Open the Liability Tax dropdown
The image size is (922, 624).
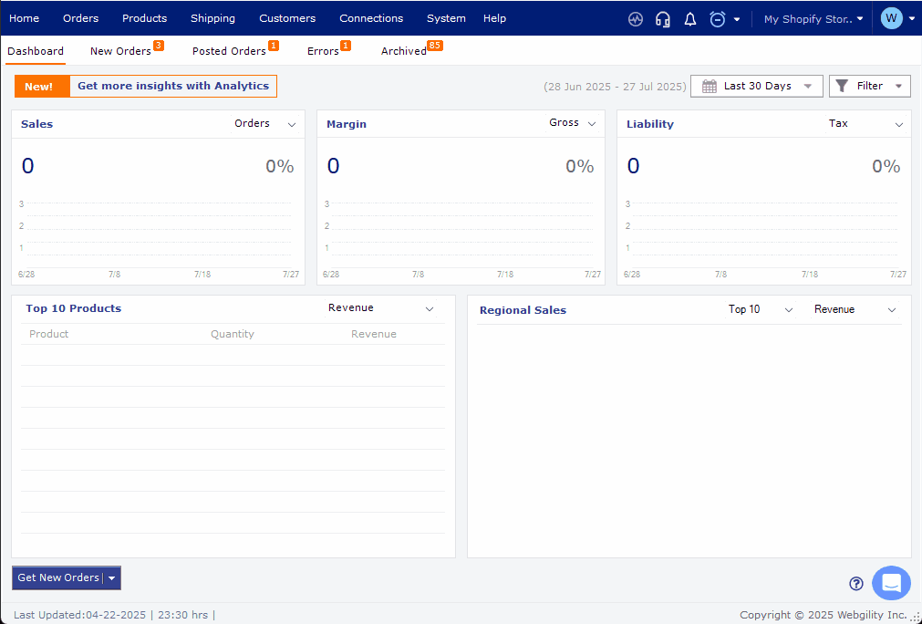898,125
